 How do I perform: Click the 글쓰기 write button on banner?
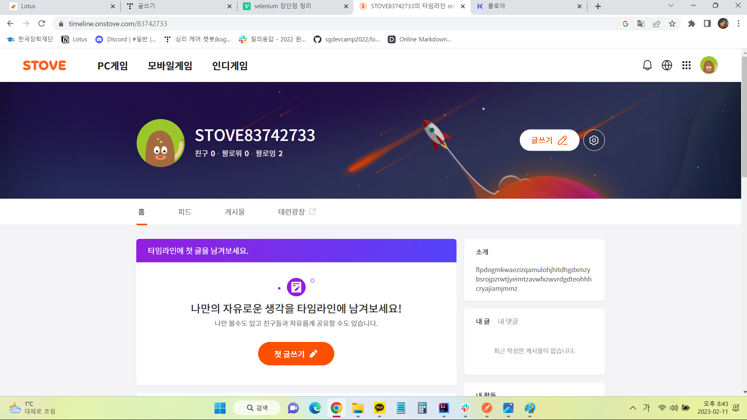(549, 140)
